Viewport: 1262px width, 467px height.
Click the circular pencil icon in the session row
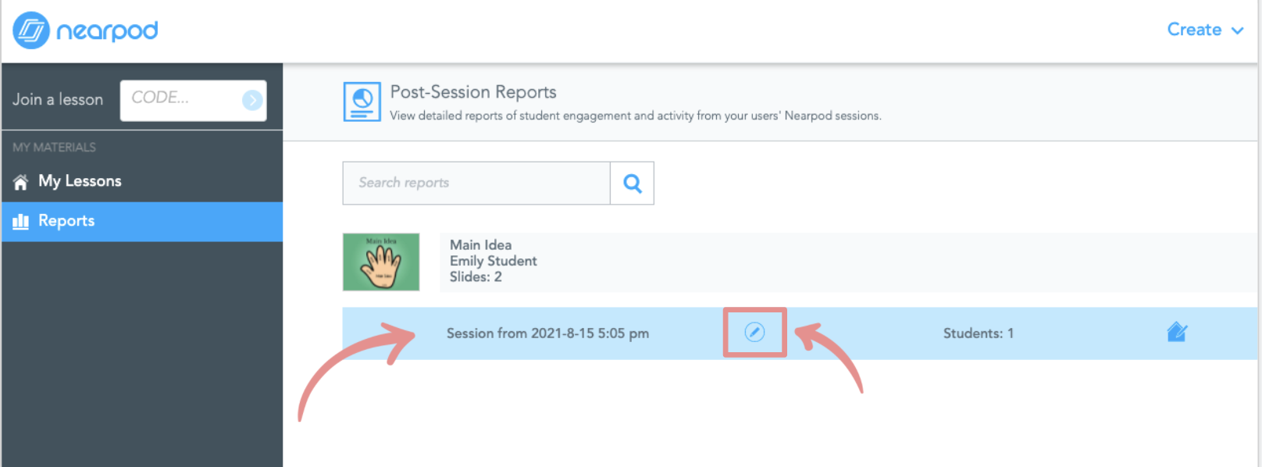point(754,333)
